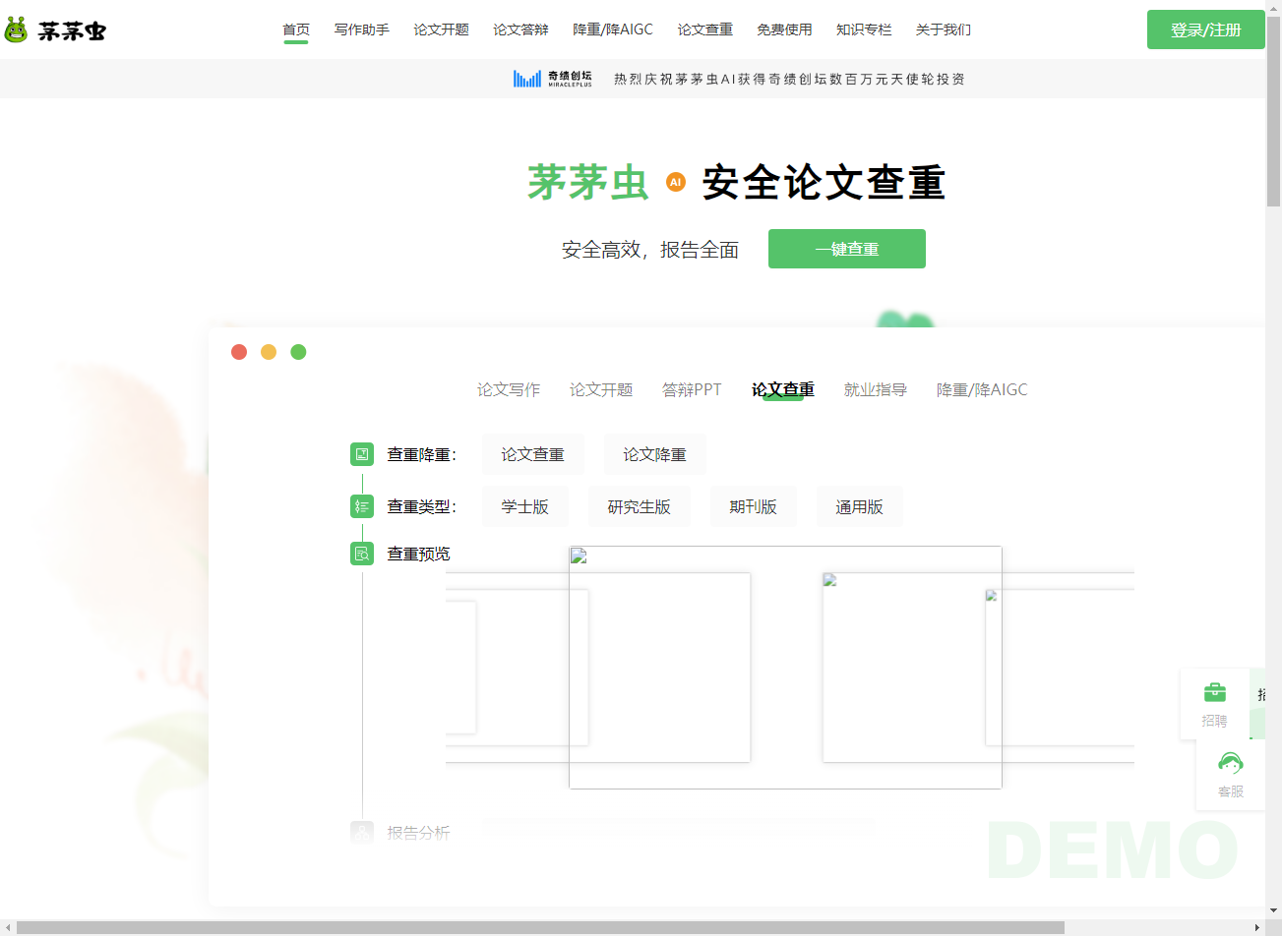Choose the 学士版 check type
Viewport: 1282px width, 936px height.
click(x=525, y=506)
